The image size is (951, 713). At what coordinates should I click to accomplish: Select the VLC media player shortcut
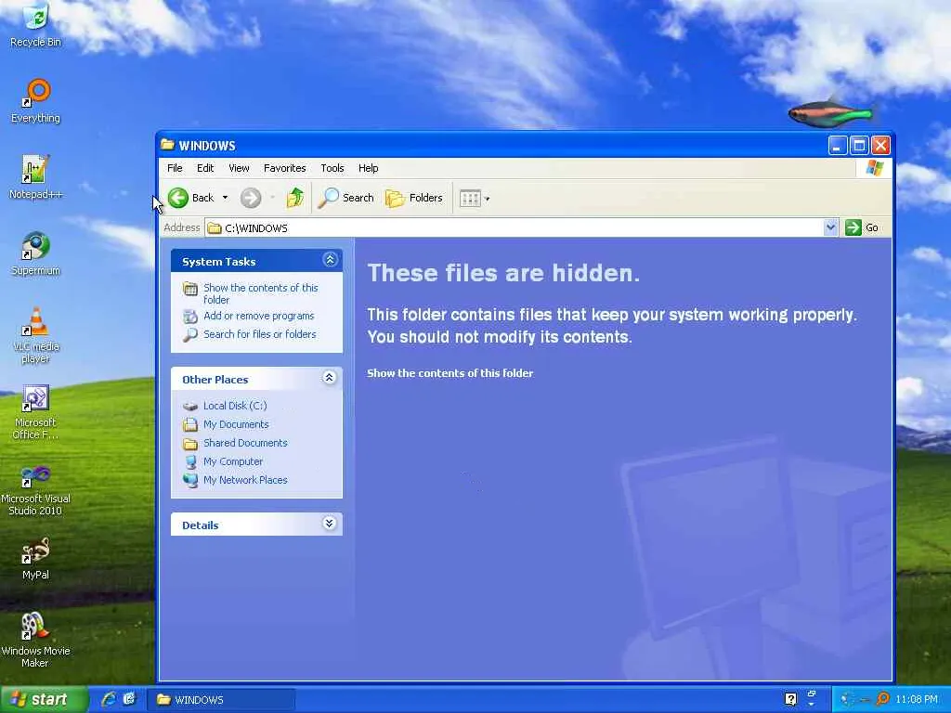pyautogui.click(x=36, y=335)
